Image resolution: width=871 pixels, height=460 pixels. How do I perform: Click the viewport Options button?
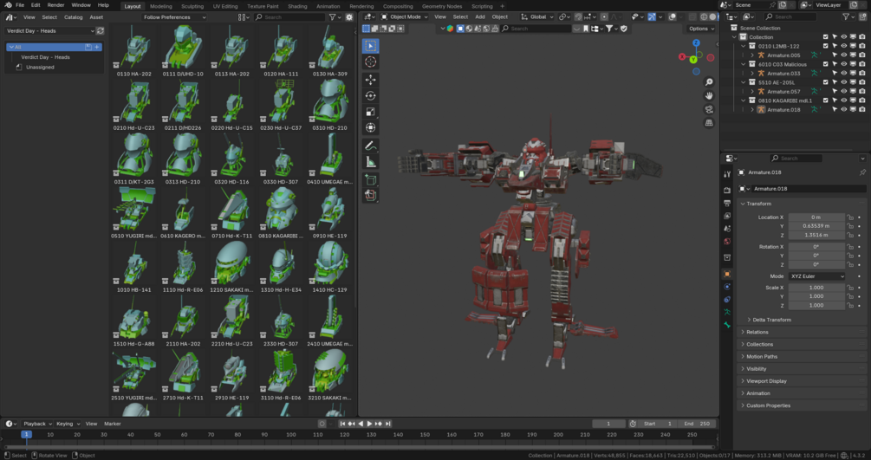pos(701,29)
